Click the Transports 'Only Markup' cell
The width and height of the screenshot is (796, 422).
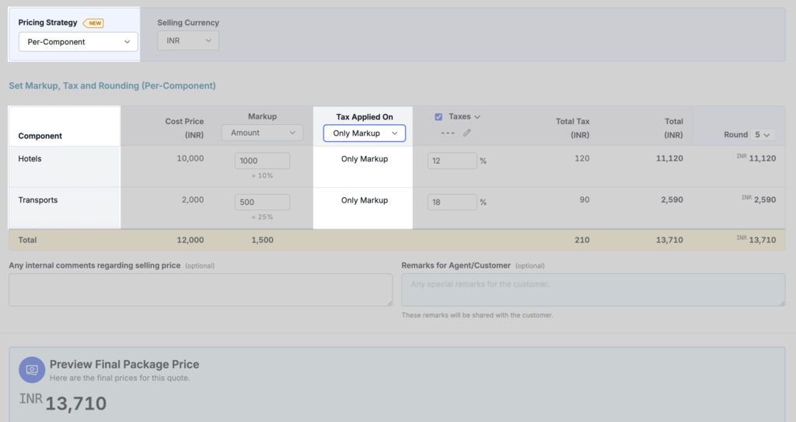pyautogui.click(x=365, y=201)
